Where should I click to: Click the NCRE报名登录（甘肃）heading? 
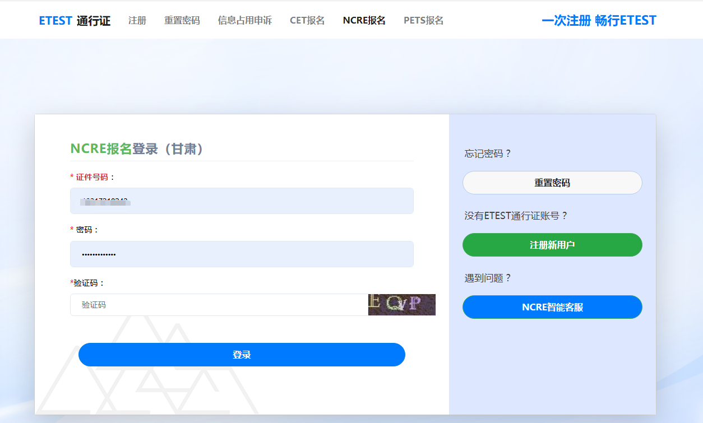pos(138,148)
